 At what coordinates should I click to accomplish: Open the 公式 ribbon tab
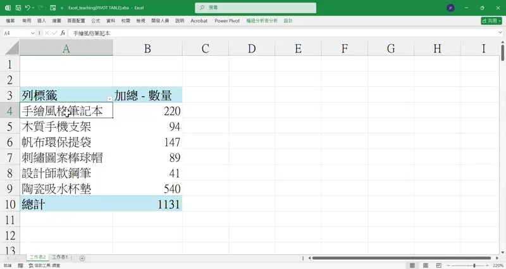[x=96, y=21]
